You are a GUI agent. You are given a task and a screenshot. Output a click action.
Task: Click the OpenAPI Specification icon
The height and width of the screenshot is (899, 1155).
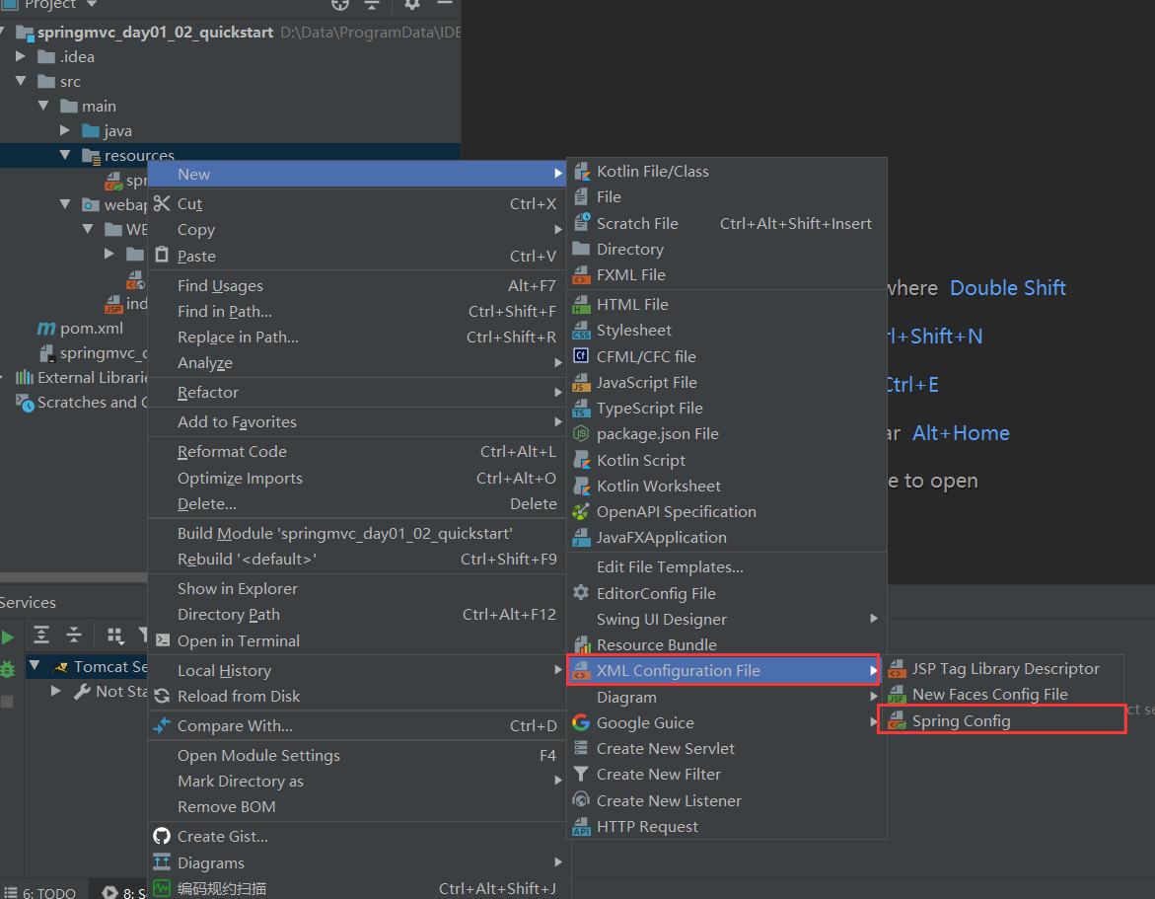click(581, 511)
